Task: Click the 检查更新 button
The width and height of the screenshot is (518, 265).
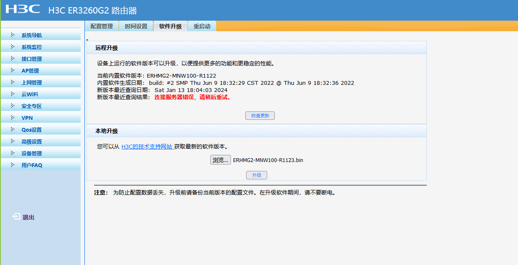Action: click(x=260, y=116)
